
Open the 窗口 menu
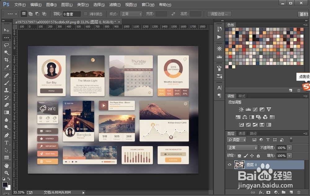pyautogui.click(x=148, y=5)
